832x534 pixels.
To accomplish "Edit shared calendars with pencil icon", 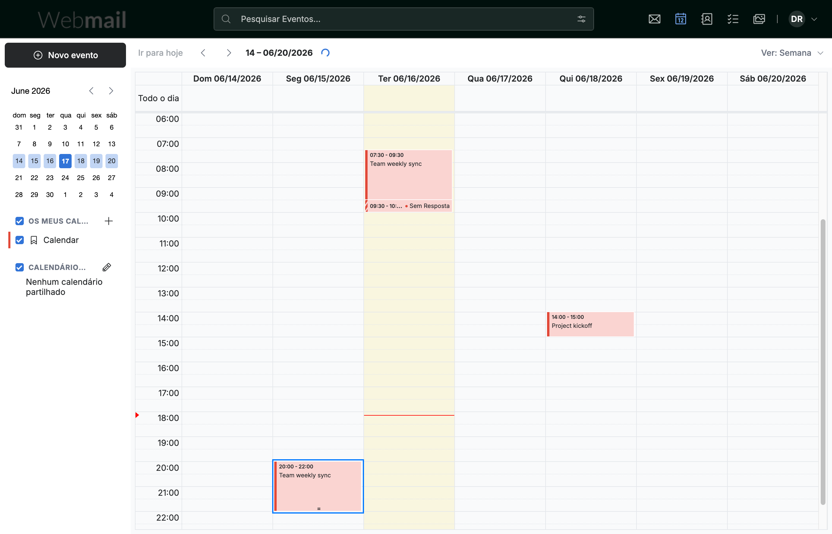I will click(x=107, y=267).
